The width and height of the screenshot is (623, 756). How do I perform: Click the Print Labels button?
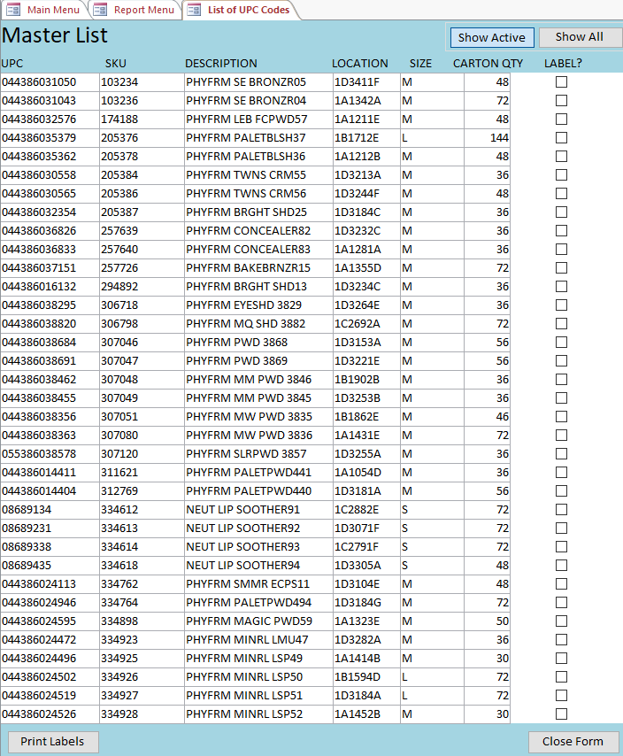click(x=52, y=742)
